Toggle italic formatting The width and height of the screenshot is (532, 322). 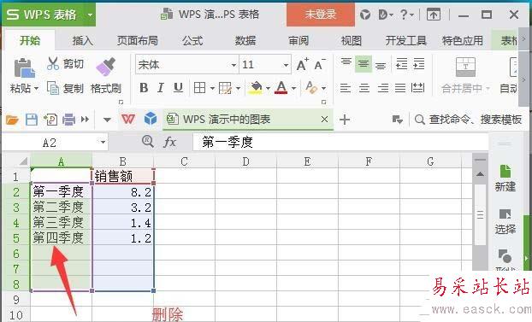[x=161, y=88]
